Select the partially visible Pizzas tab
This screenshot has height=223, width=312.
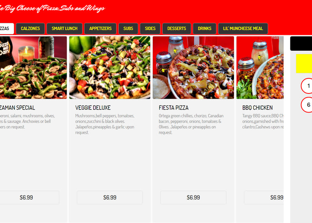[6, 29]
